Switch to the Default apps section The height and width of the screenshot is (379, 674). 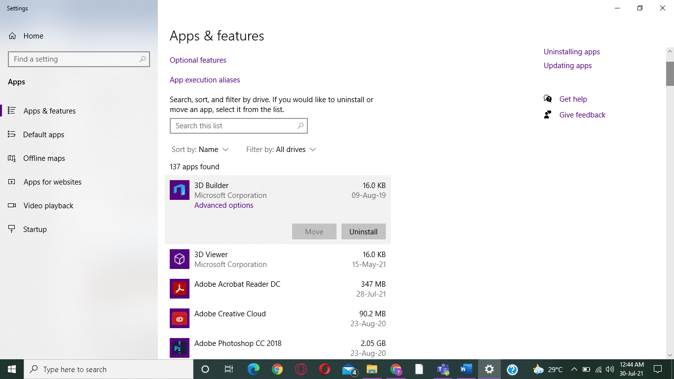click(x=43, y=135)
